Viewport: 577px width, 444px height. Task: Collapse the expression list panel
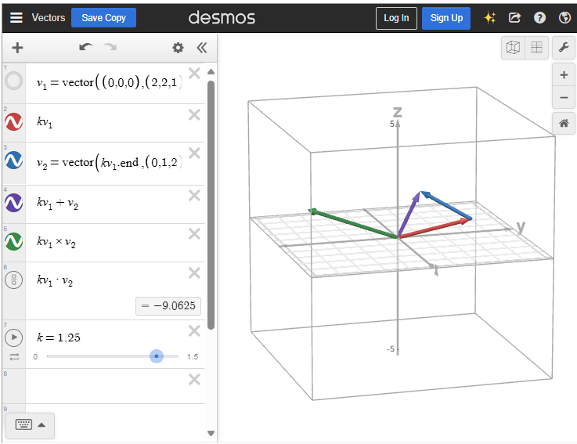[x=202, y=48]
